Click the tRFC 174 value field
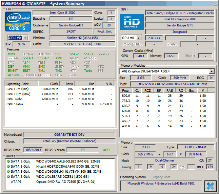Screen dimensions: 219x194 click(210, 167)
